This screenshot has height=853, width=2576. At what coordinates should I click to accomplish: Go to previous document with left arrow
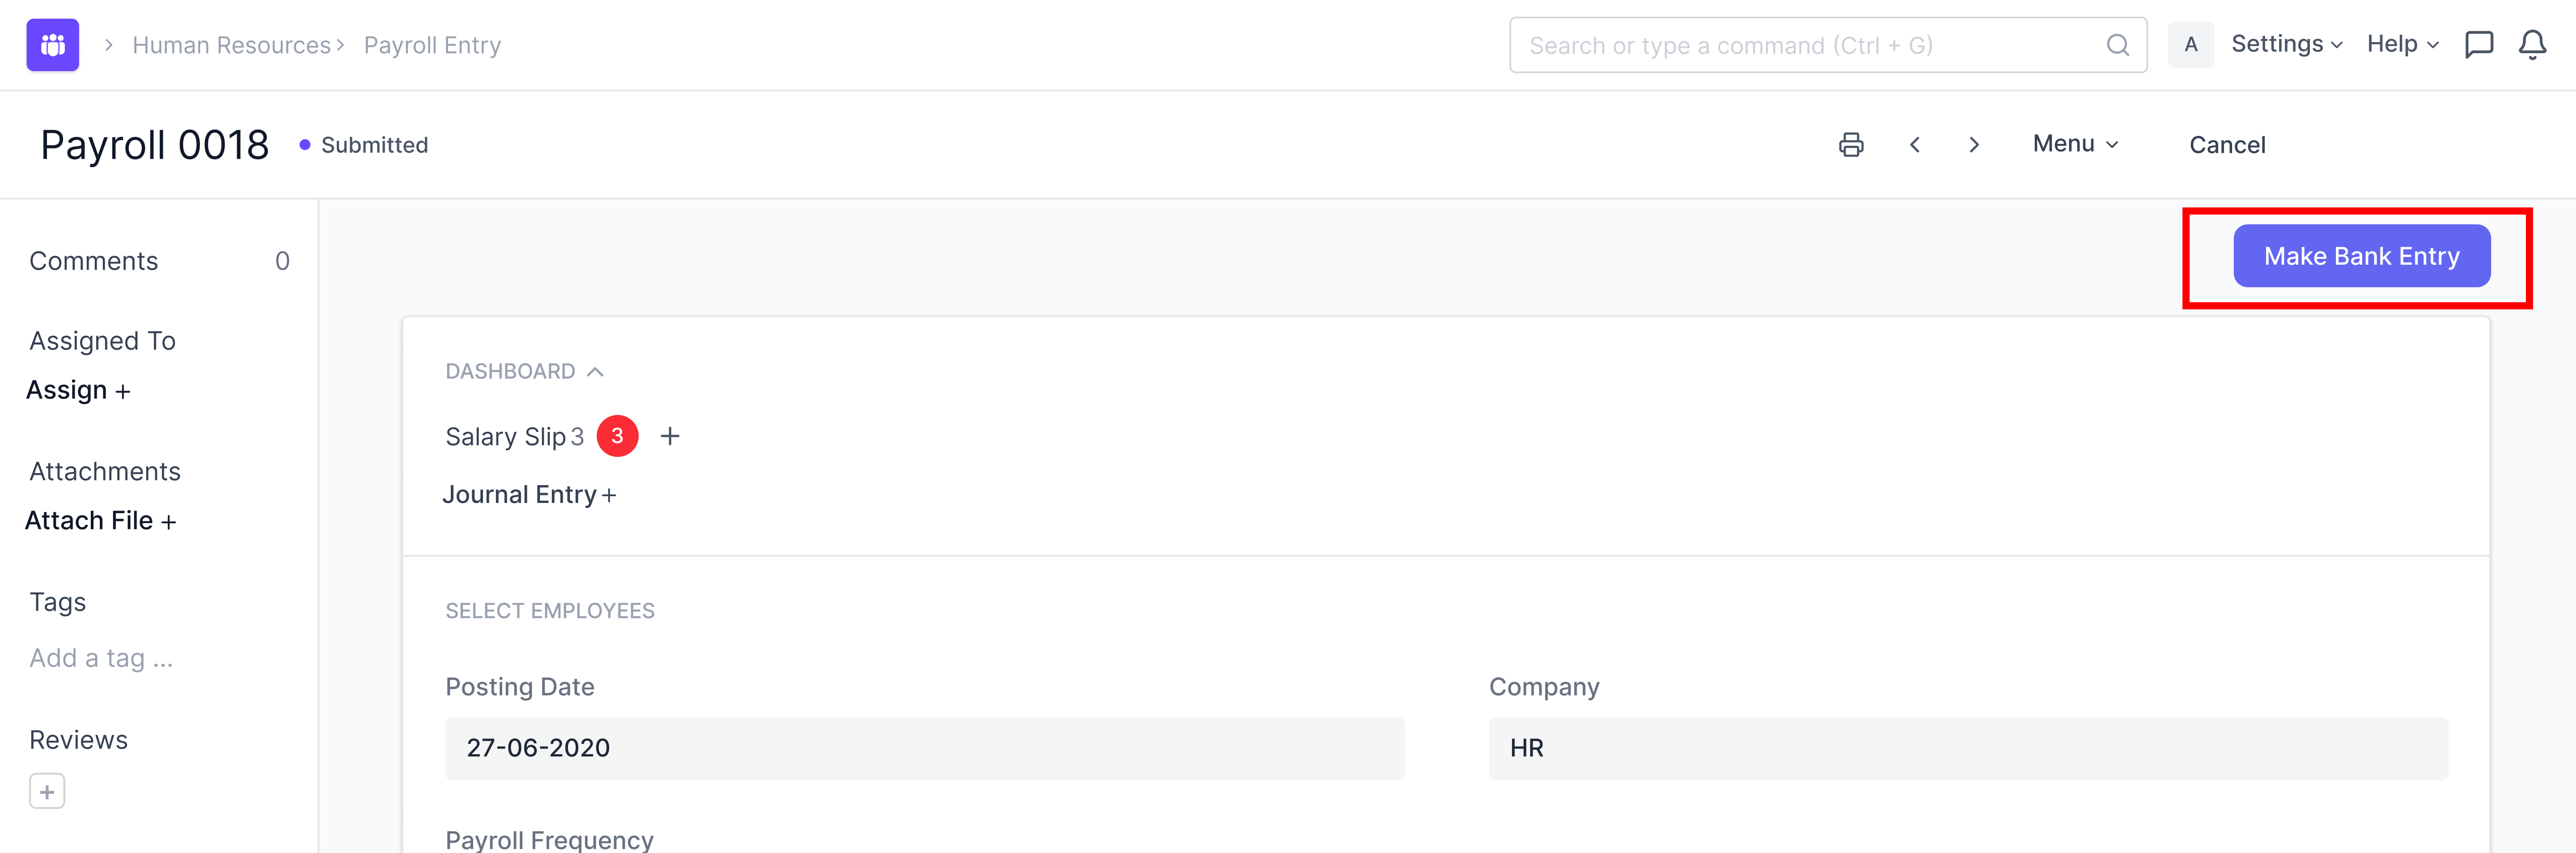pos(1914,145)
